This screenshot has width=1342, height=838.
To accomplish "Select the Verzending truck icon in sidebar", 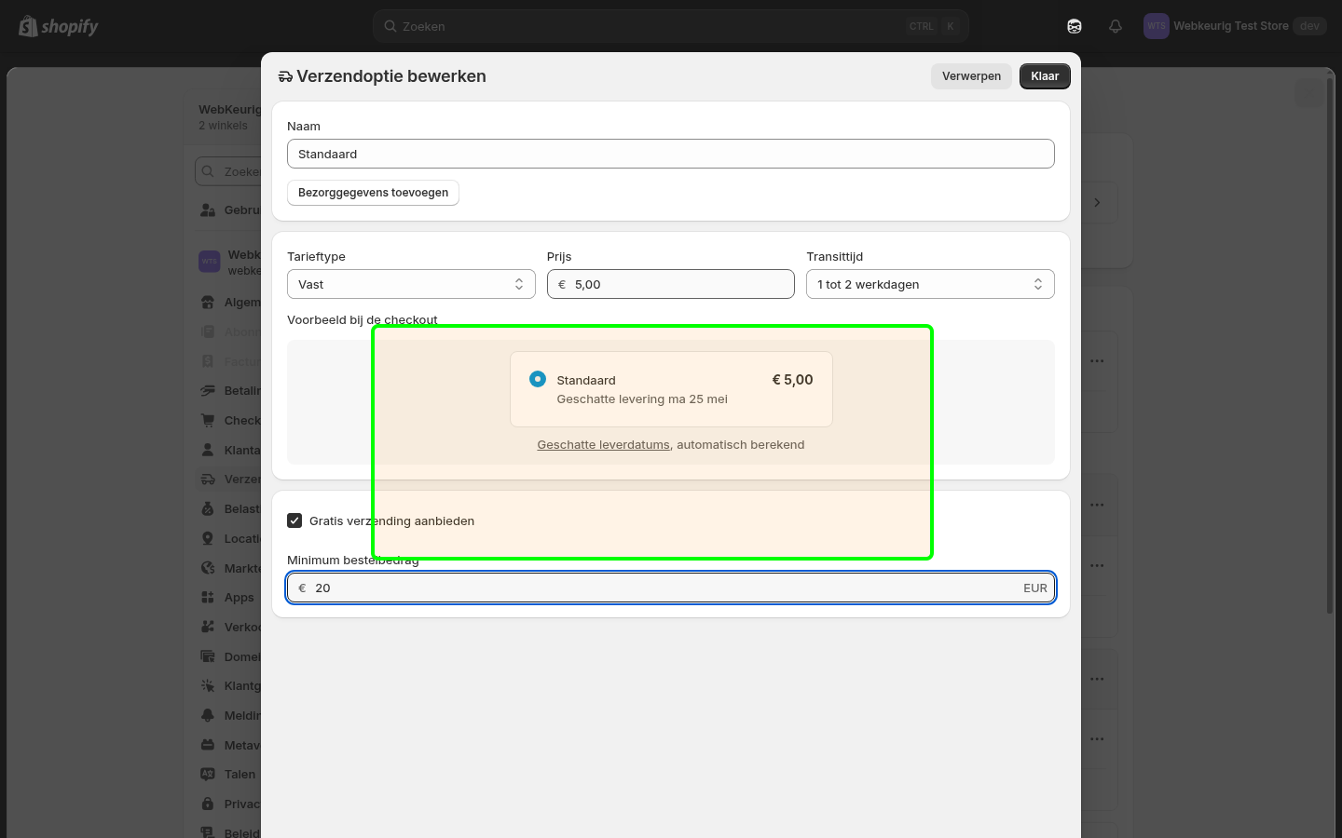I will (208, 480).
